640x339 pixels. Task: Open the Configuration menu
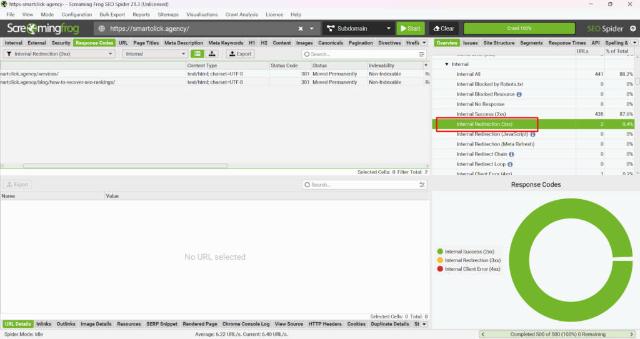pyautogui.click(x=77, y=14)
